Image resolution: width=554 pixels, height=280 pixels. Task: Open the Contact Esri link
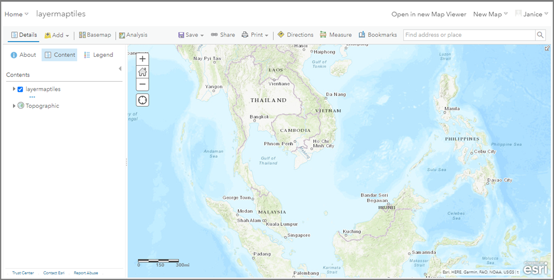tap(54, 273)
